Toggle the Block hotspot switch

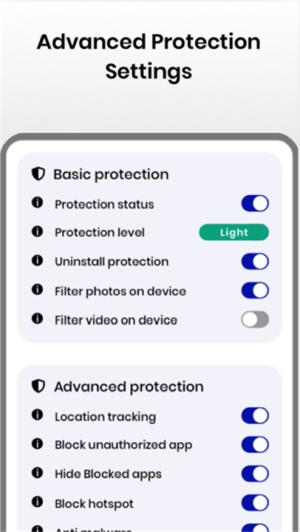click(x=255, y=503)
